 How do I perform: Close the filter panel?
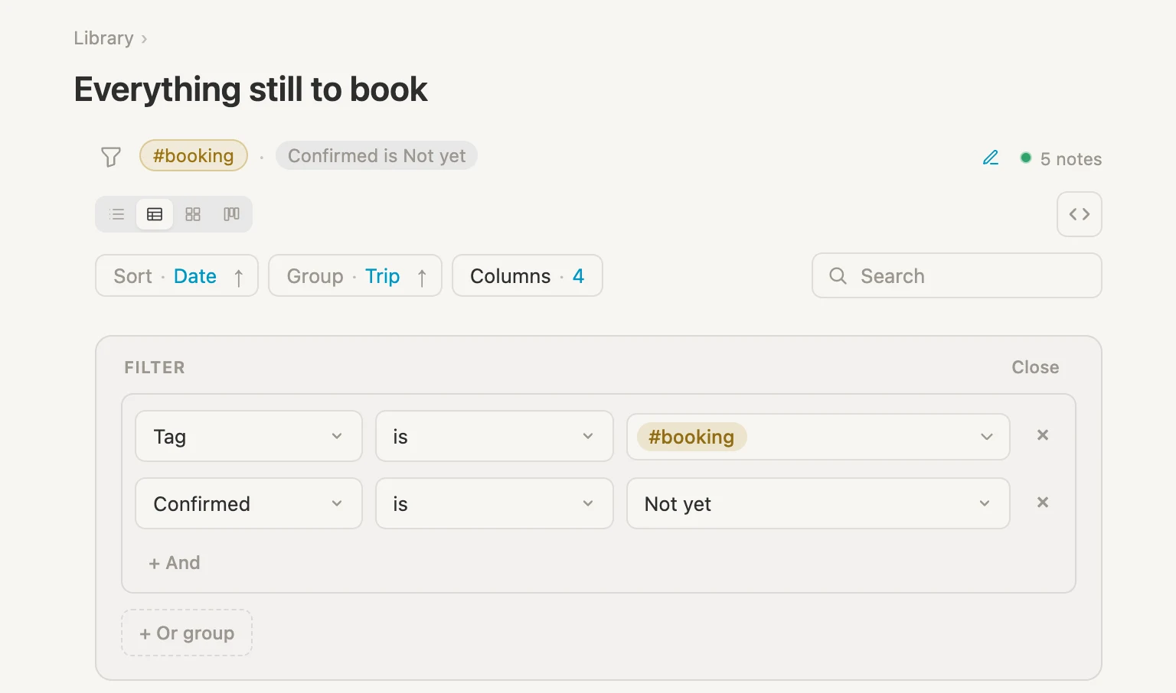[x=1035, y=367]
